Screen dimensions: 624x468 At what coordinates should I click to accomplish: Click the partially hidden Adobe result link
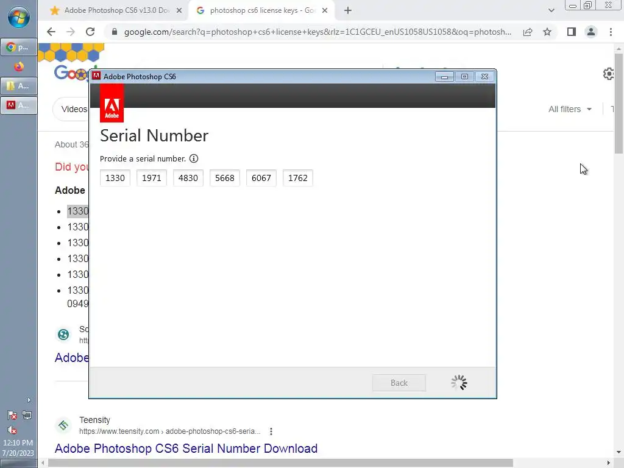pyautogui.click(x=72, y=358)
